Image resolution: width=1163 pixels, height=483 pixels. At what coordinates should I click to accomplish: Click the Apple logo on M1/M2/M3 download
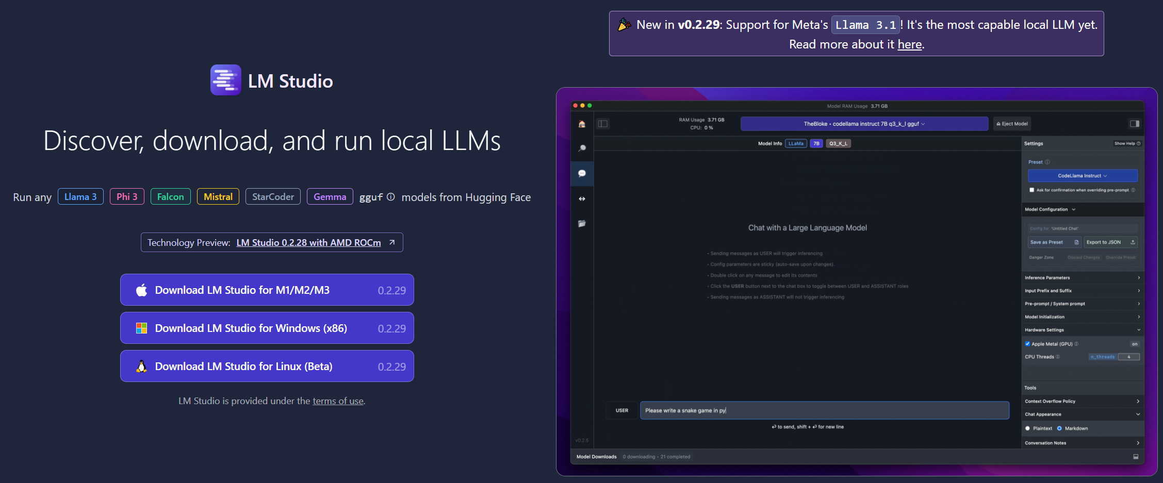tap(141, 290)
